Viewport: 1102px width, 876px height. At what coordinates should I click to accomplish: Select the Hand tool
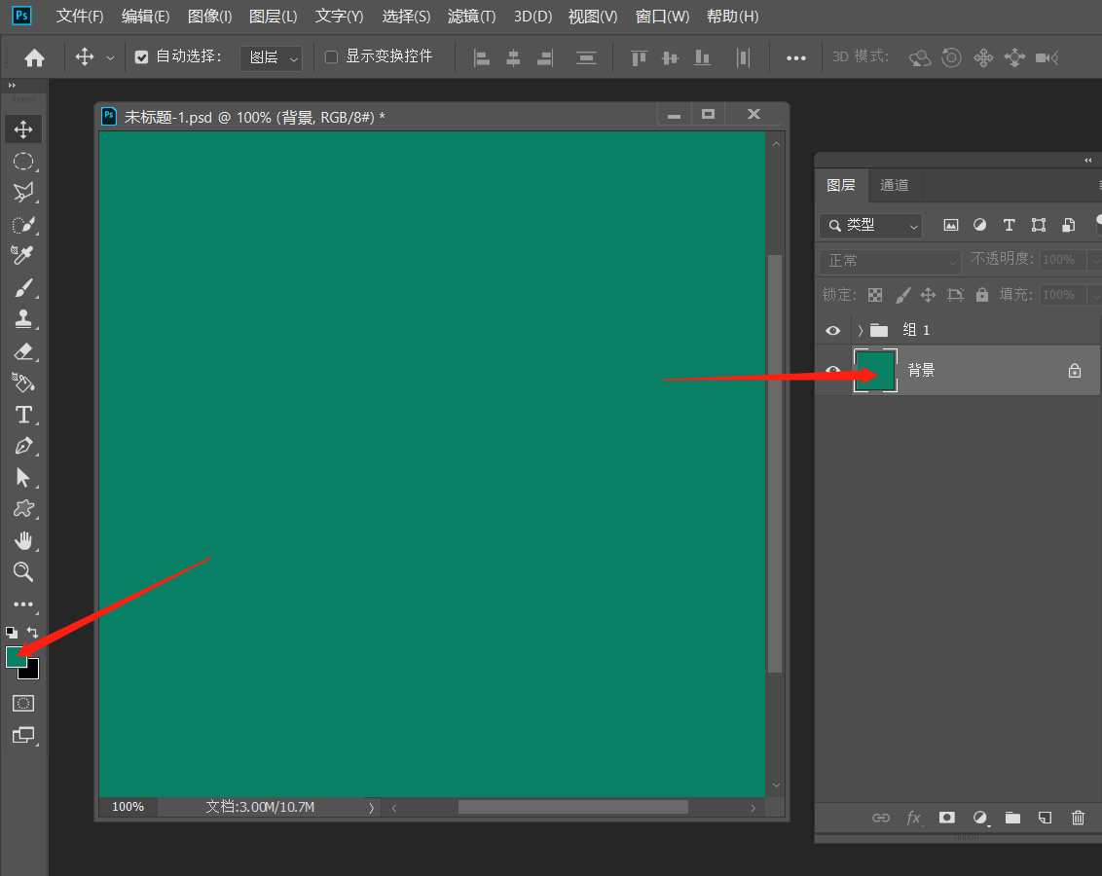(x=23, y=541)
